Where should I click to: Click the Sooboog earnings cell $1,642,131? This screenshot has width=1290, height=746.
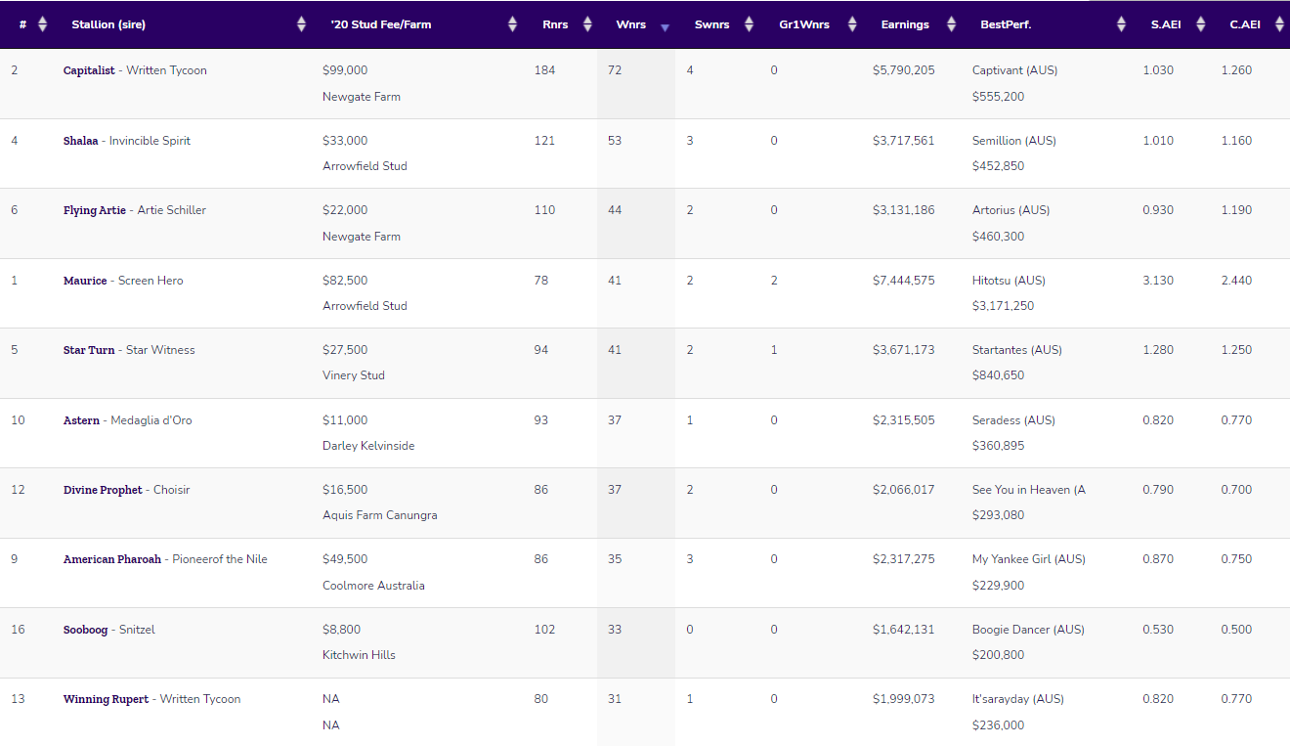903,630
